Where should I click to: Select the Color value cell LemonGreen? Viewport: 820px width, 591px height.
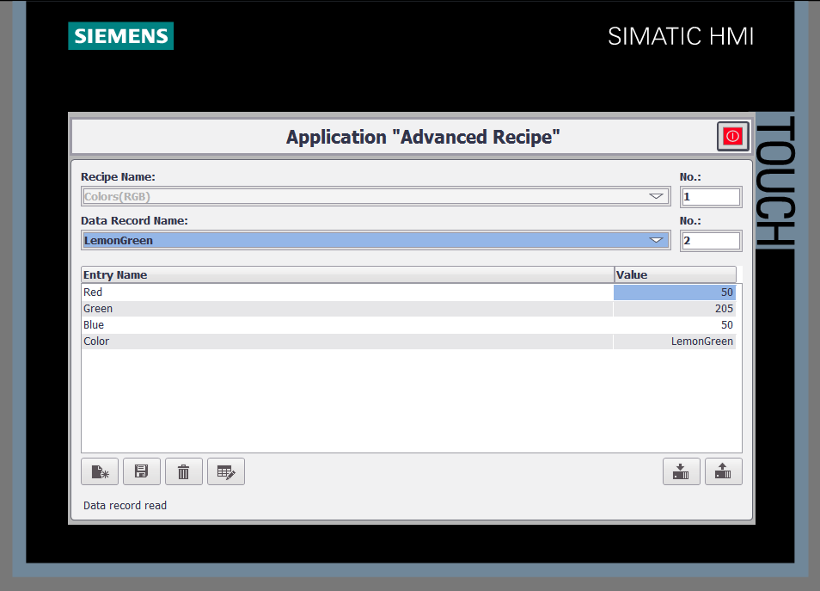(x=675, y=342)
